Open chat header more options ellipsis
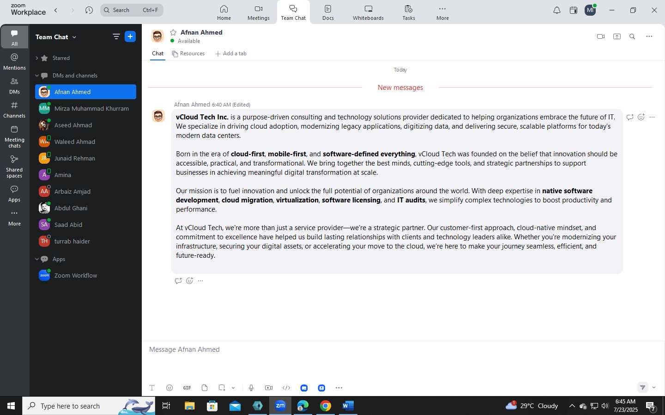The width and height of the screenshot is (665, 415). tap(649, 36)
